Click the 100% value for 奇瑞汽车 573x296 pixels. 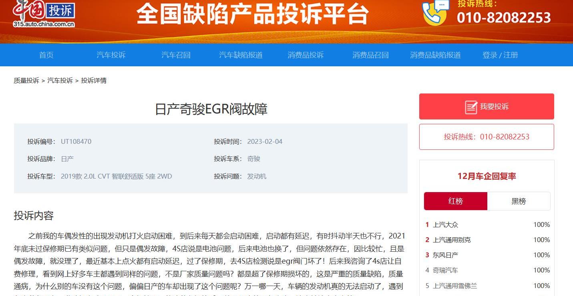click(541, 270)
